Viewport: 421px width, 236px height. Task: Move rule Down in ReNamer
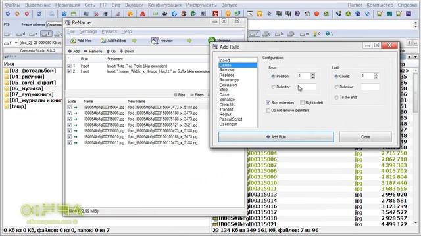click(x=127, y=51)
